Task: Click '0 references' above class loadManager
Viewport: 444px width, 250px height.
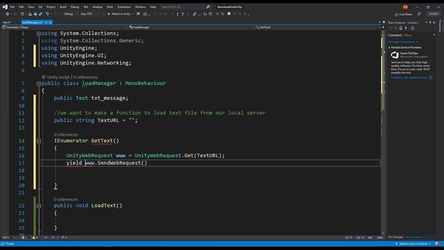Action: pos(85,77)
